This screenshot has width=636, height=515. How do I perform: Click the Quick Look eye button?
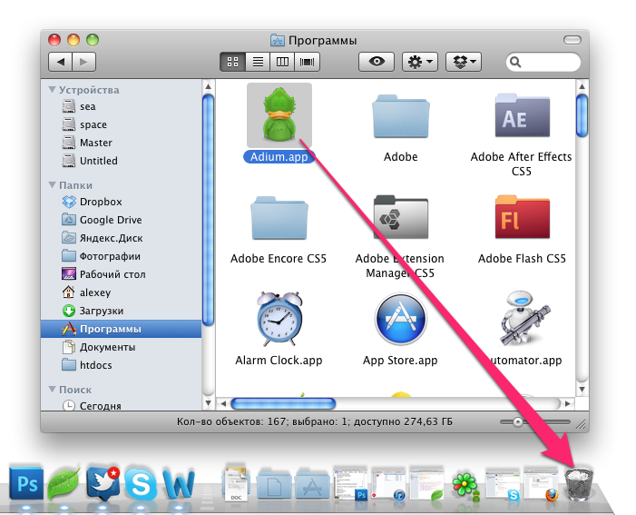[x=377, y=62]
